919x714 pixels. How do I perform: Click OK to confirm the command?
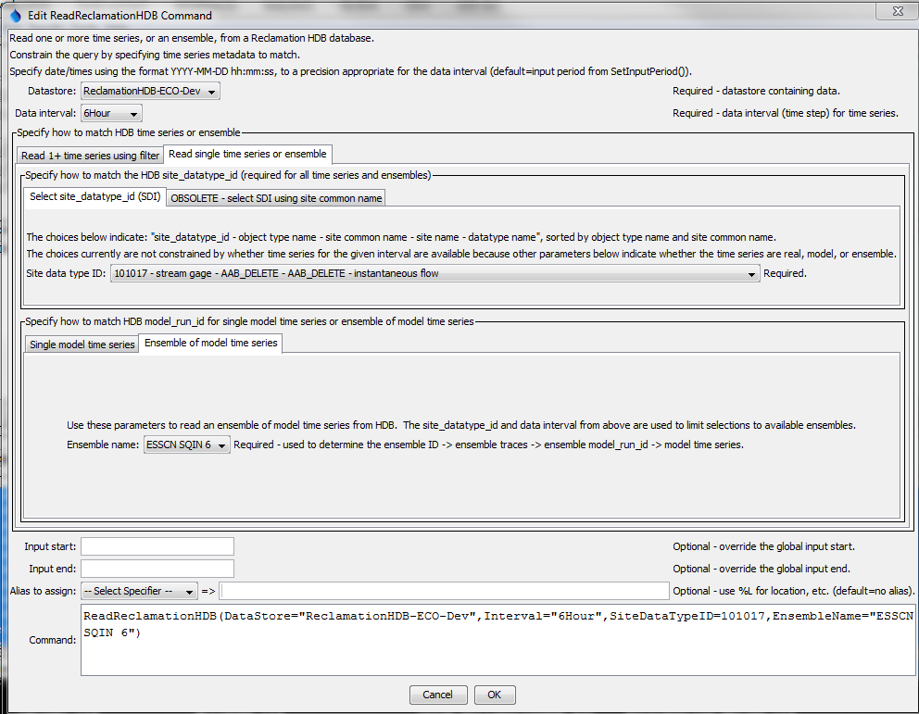pos(495,694)
